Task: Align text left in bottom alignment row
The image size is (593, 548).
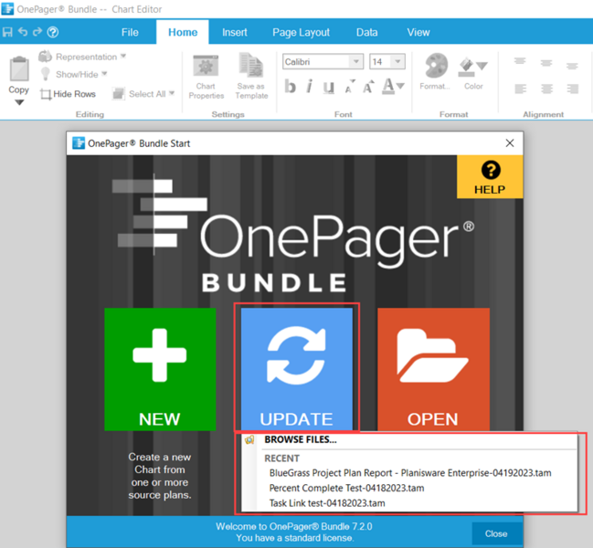Action: [521, 89]
